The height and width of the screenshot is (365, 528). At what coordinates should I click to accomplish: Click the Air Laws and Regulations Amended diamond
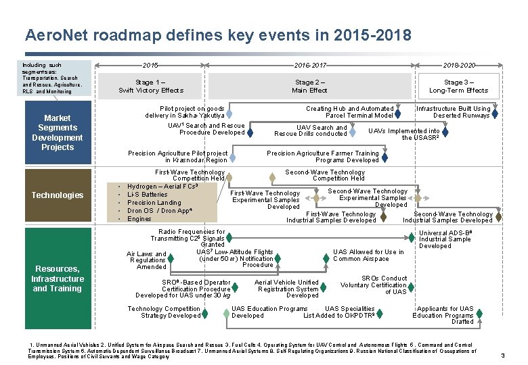coord(171,258)
